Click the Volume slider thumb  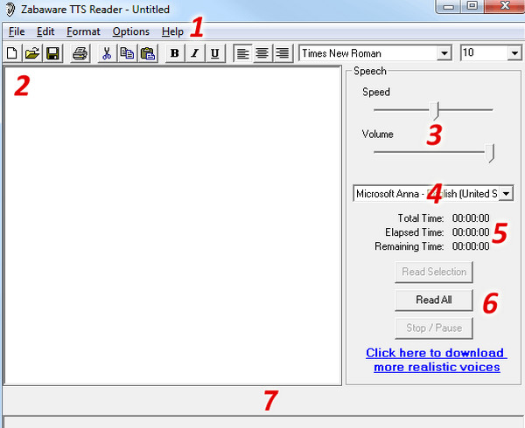coord(490,153)
